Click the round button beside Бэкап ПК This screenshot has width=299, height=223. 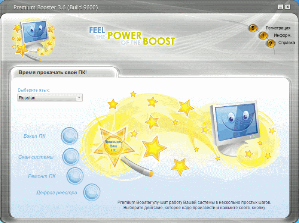pos(70,136)
